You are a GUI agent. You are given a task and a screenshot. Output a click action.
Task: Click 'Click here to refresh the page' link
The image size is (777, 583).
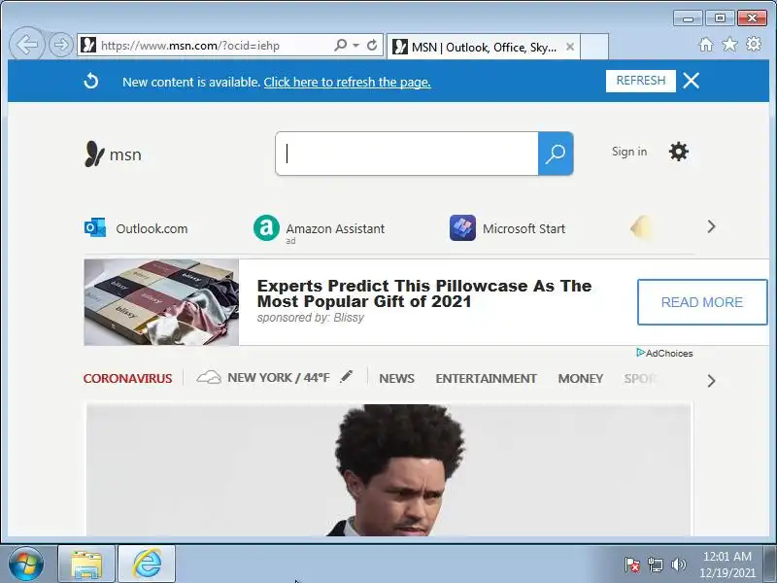pos(347,82)
